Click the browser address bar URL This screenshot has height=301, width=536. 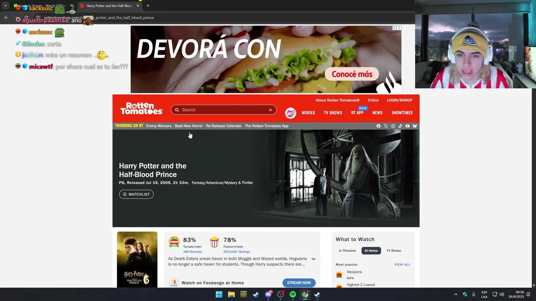tap(99, 18)
